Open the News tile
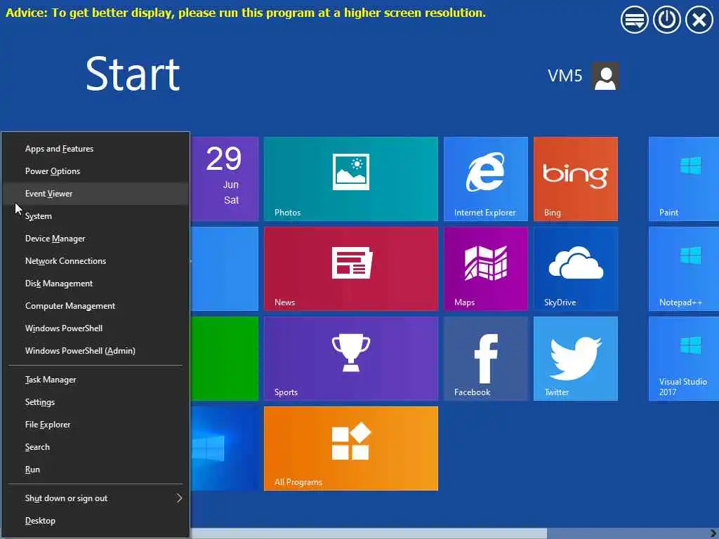Image resolution: width=719 pixels, height=539 pixels. tap(351, 269)
